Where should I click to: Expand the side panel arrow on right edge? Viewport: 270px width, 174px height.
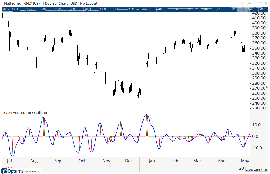tap(267, 87)
